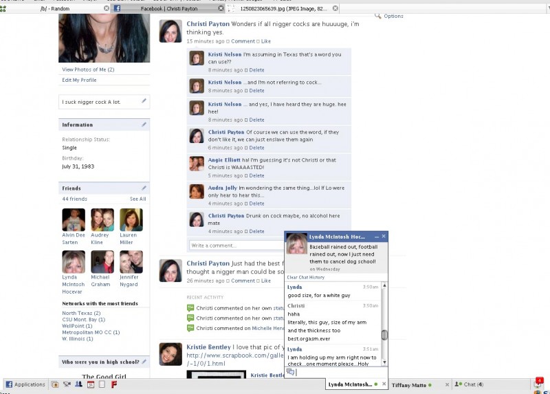This screenshot has width=550, height=394.
Task: Click the '44 friends' link
Action: (75, 199)
